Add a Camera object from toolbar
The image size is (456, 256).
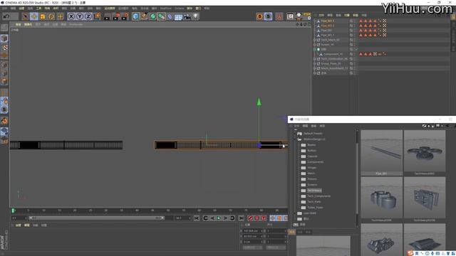point(187,16)
